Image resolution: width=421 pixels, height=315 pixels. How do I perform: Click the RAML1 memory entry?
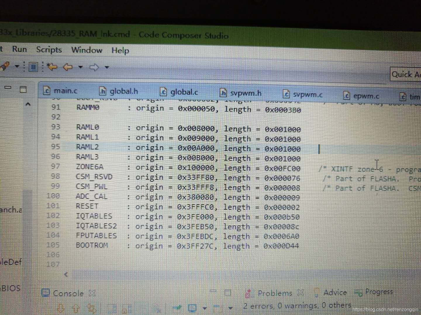(188, 138)
